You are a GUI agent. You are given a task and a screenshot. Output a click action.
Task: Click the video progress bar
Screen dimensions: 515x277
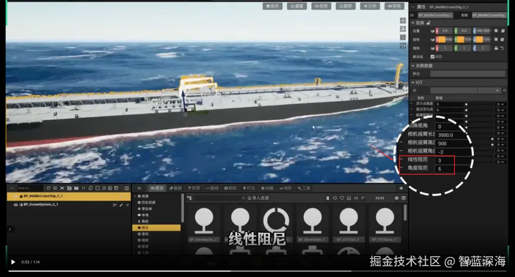point(257,271)
